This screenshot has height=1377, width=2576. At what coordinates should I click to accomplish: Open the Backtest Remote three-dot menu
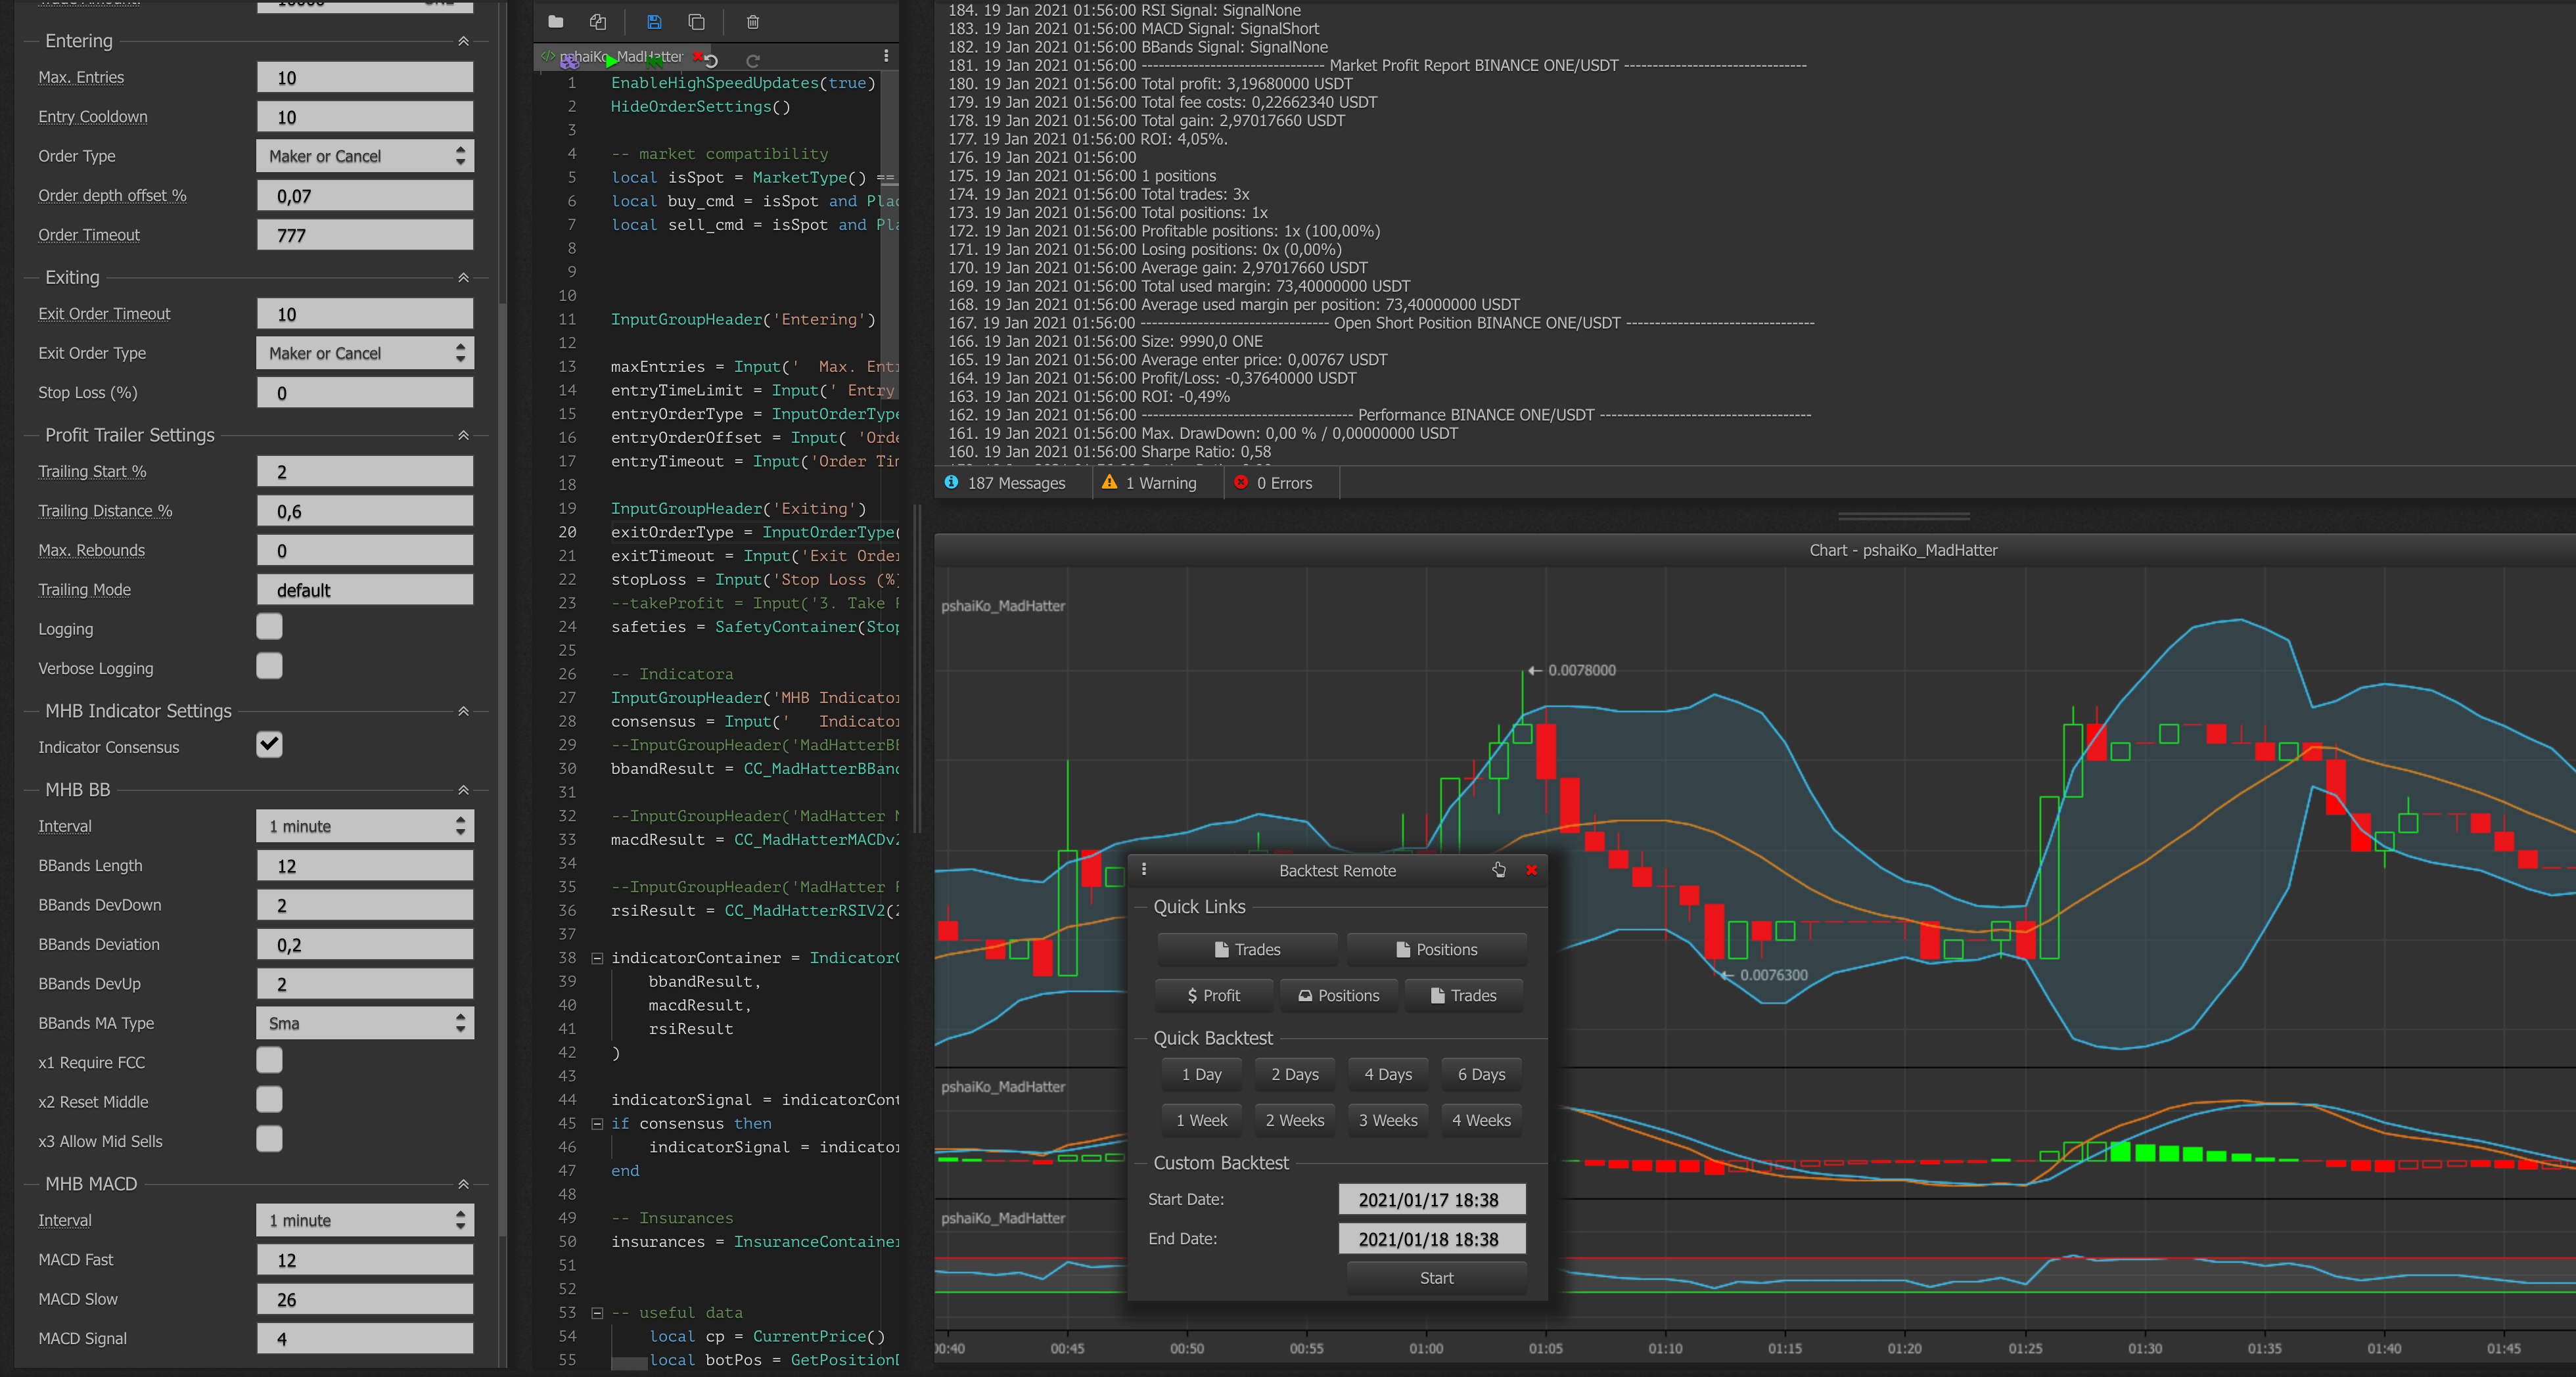click(1144, 869)
